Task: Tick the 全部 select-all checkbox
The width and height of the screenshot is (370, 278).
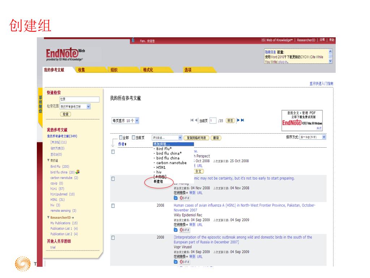Action: [121, 137]
